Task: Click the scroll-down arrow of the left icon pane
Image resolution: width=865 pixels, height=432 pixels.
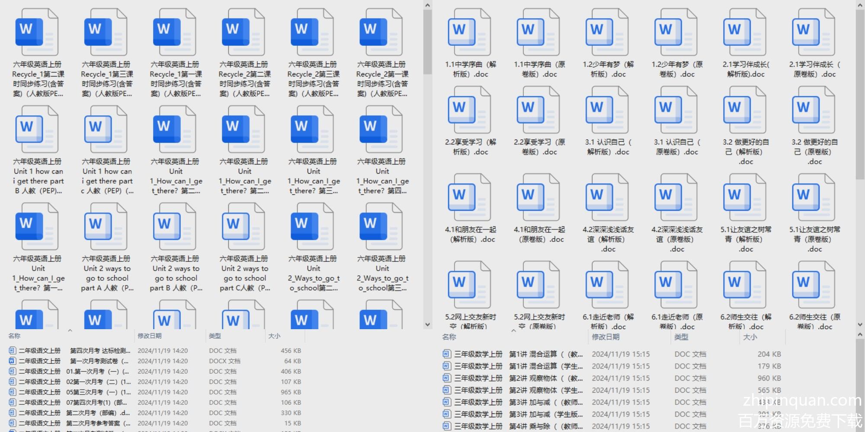Action: pos(427,324)
